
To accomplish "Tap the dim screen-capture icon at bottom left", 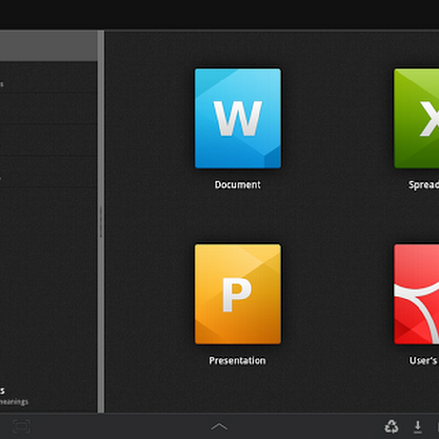I will (21, 426).
